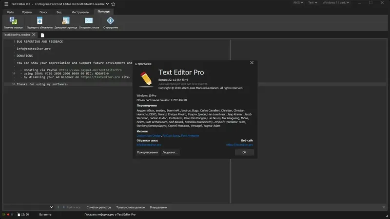Open the Инструменты ribbon tab
The width and height of the screenshot is (390, 219).
pyautogui.click(x=80, y=12)
